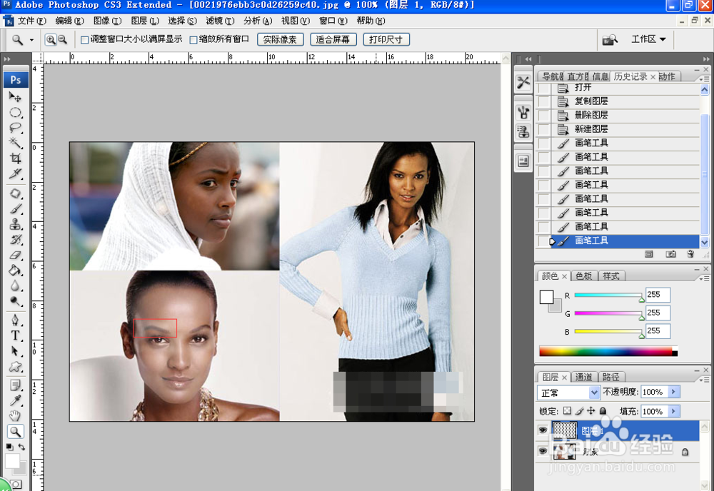The image size is (714, 491).
Task: Open opacity 不透明度 slider arrow
Action: [673, 392]
